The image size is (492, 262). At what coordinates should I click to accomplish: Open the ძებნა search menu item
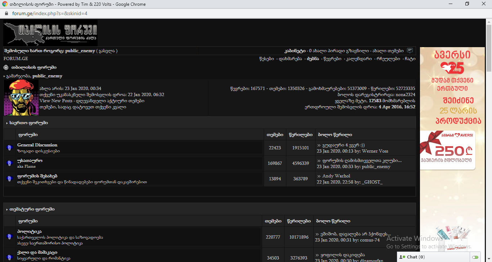[x=313, y=59]
